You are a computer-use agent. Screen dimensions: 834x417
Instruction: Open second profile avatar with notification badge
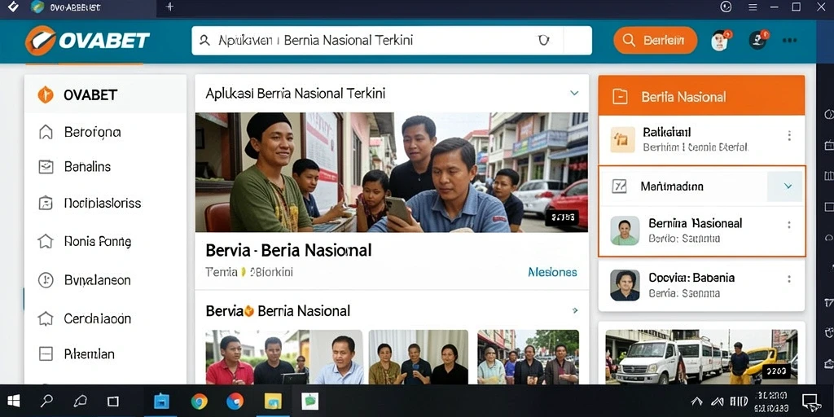(x=758, y=41)
